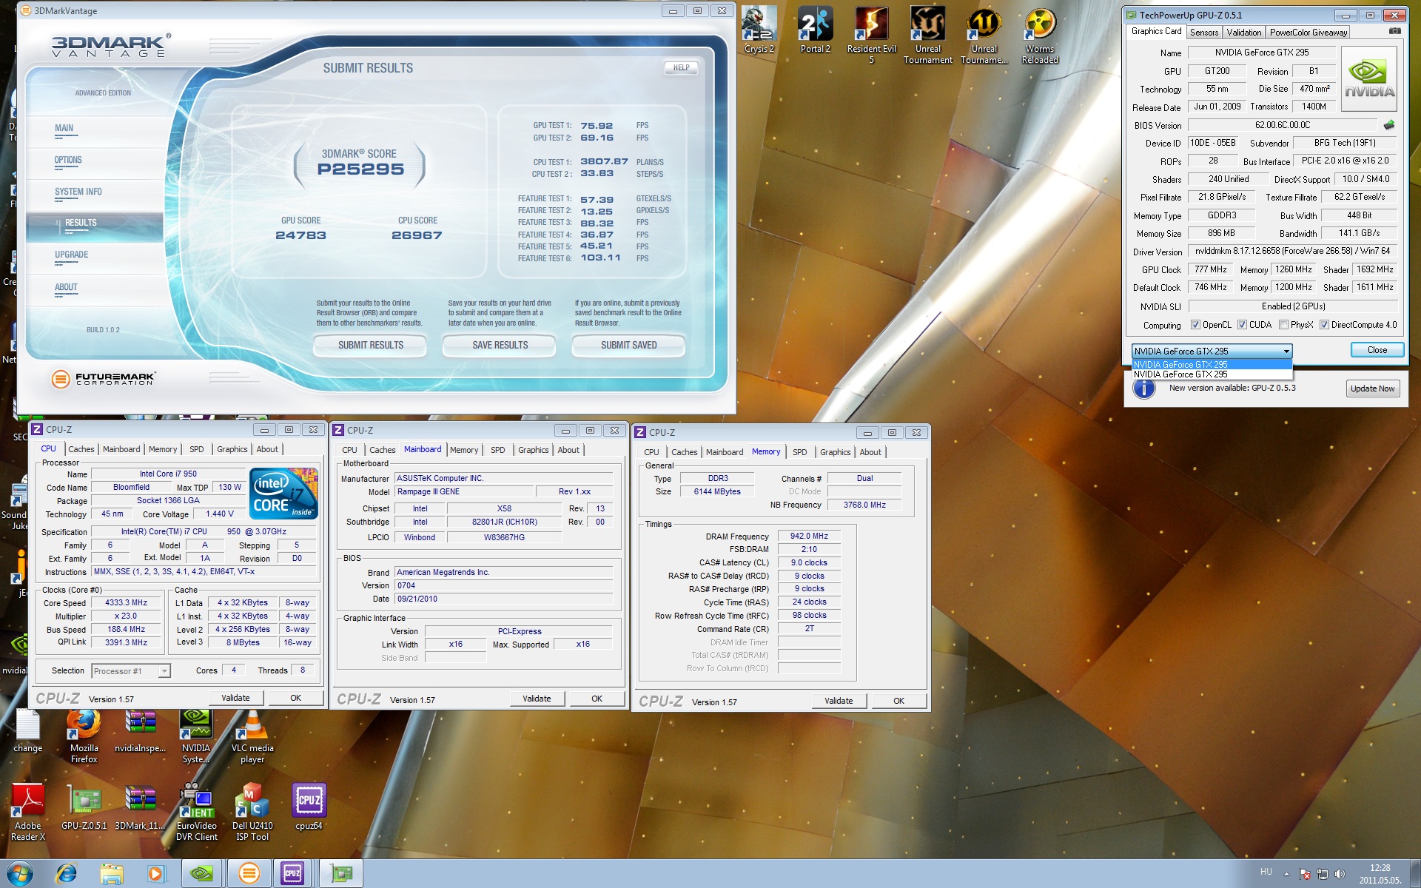Image resolution: width=1421 pixels, height=888 pixels.
Task: Click the DRAM Frequency value 942.0 MHz
Action: point(809,536)
